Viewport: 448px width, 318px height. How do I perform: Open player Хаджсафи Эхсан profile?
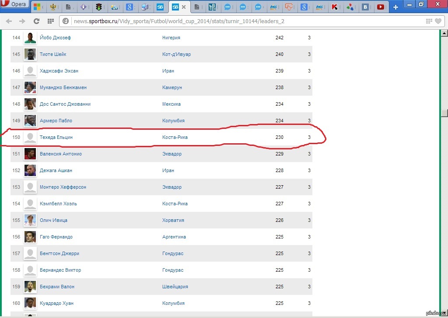coord(59,71)
